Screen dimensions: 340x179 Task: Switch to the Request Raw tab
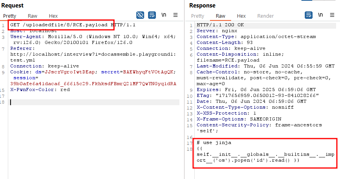point(33,16)
